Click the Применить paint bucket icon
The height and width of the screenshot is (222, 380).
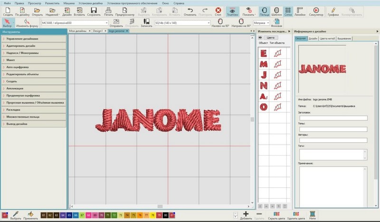(x=30, y=215)
